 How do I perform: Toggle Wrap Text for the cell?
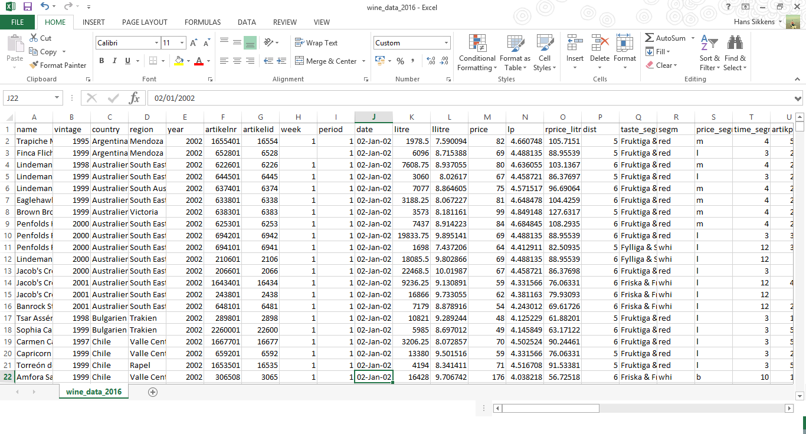click(x=316, y=43)
